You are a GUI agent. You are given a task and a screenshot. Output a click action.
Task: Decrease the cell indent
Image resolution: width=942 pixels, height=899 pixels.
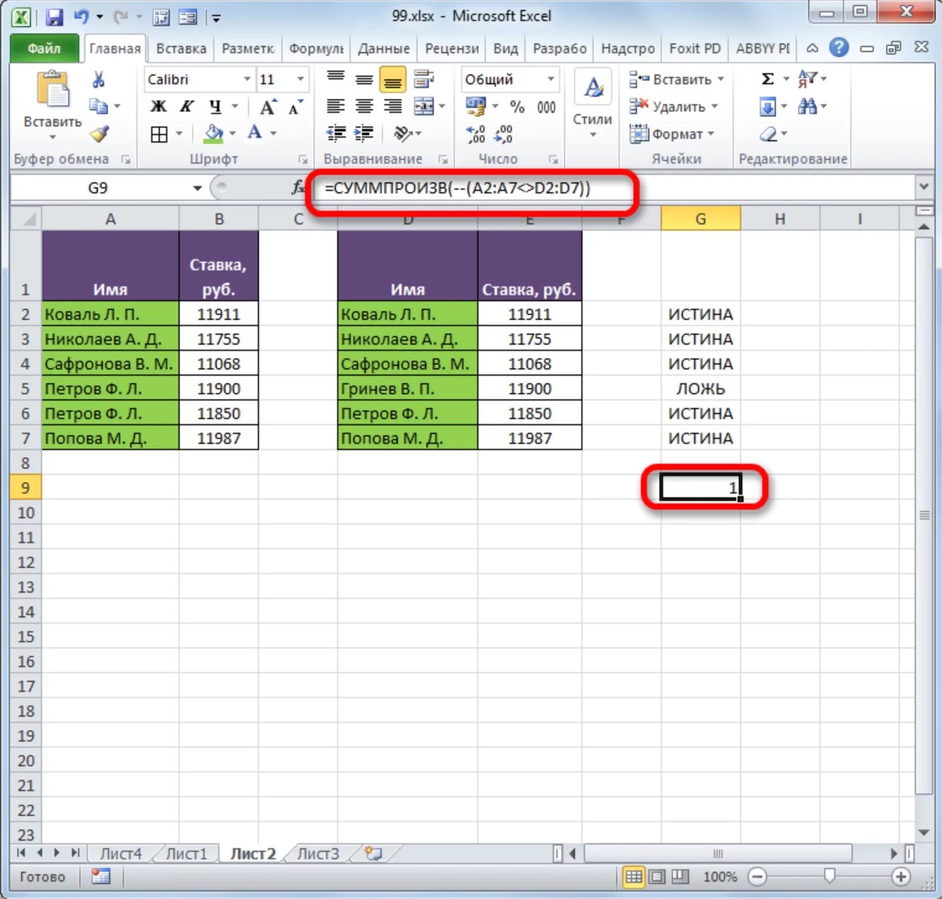[336, 133]
